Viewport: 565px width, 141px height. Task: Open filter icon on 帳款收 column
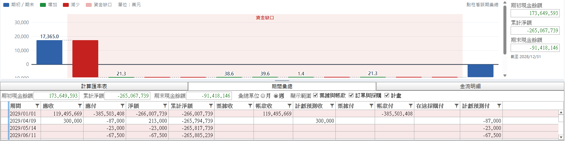[x=290, y=106]
